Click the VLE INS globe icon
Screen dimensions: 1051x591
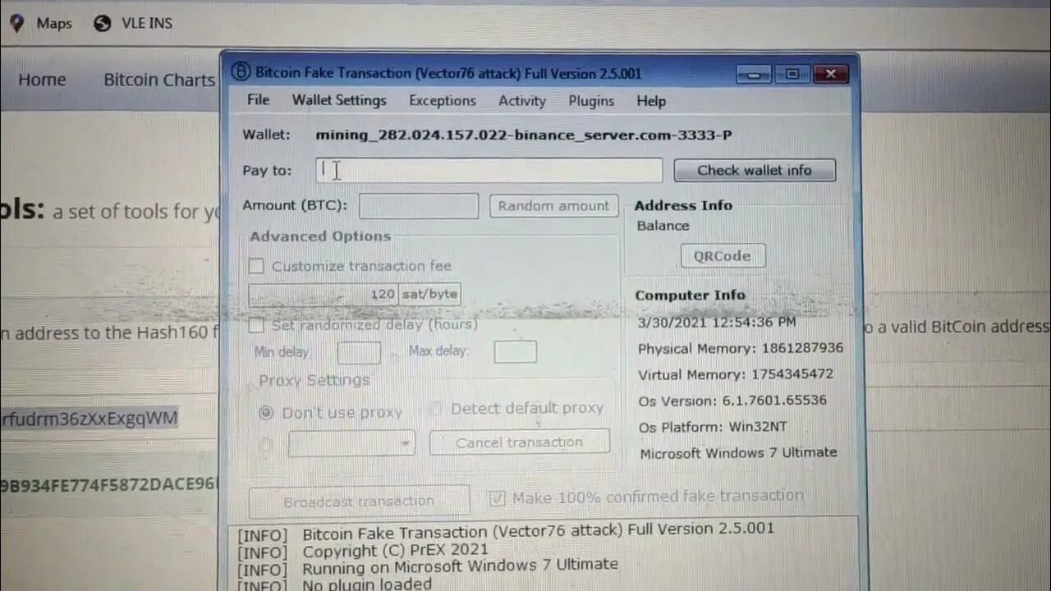coord(103,24)
